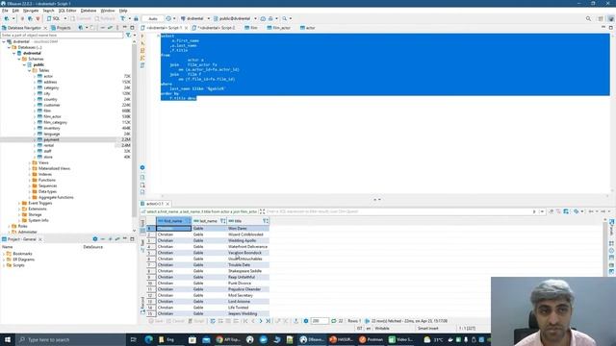Click the navigator filter funnel icon
This screenshot has width=616, height=346.
[128, 35]
